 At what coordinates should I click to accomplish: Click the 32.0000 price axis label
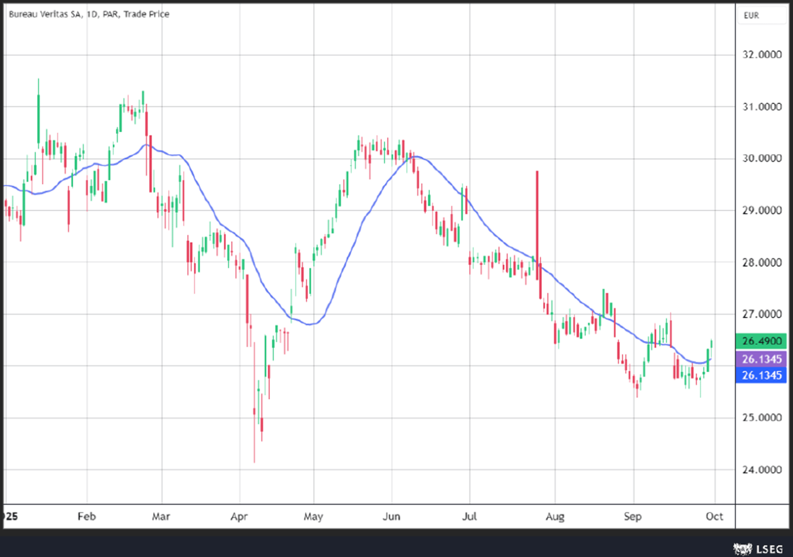pos(762,55)
